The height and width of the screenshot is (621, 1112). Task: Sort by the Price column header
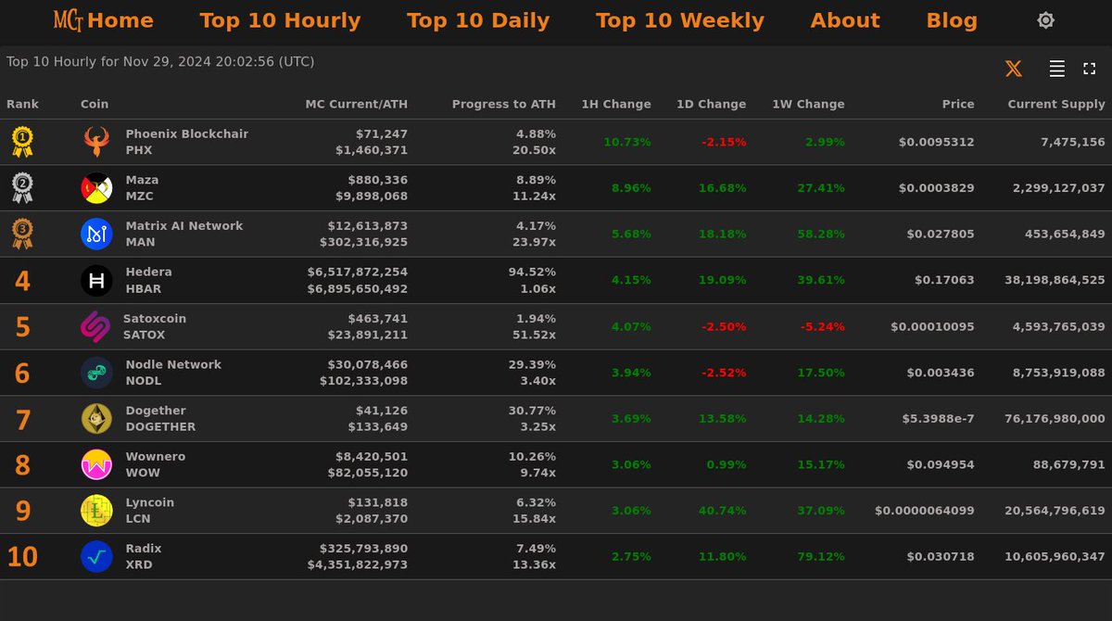point(958,104)
